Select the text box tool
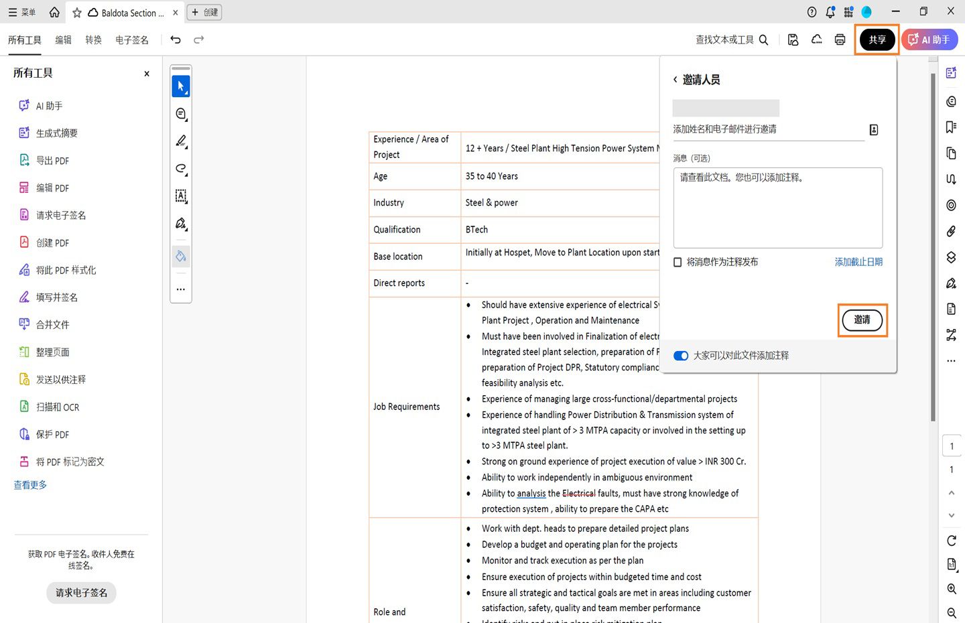965x623 pixels. tap(181, 196)
